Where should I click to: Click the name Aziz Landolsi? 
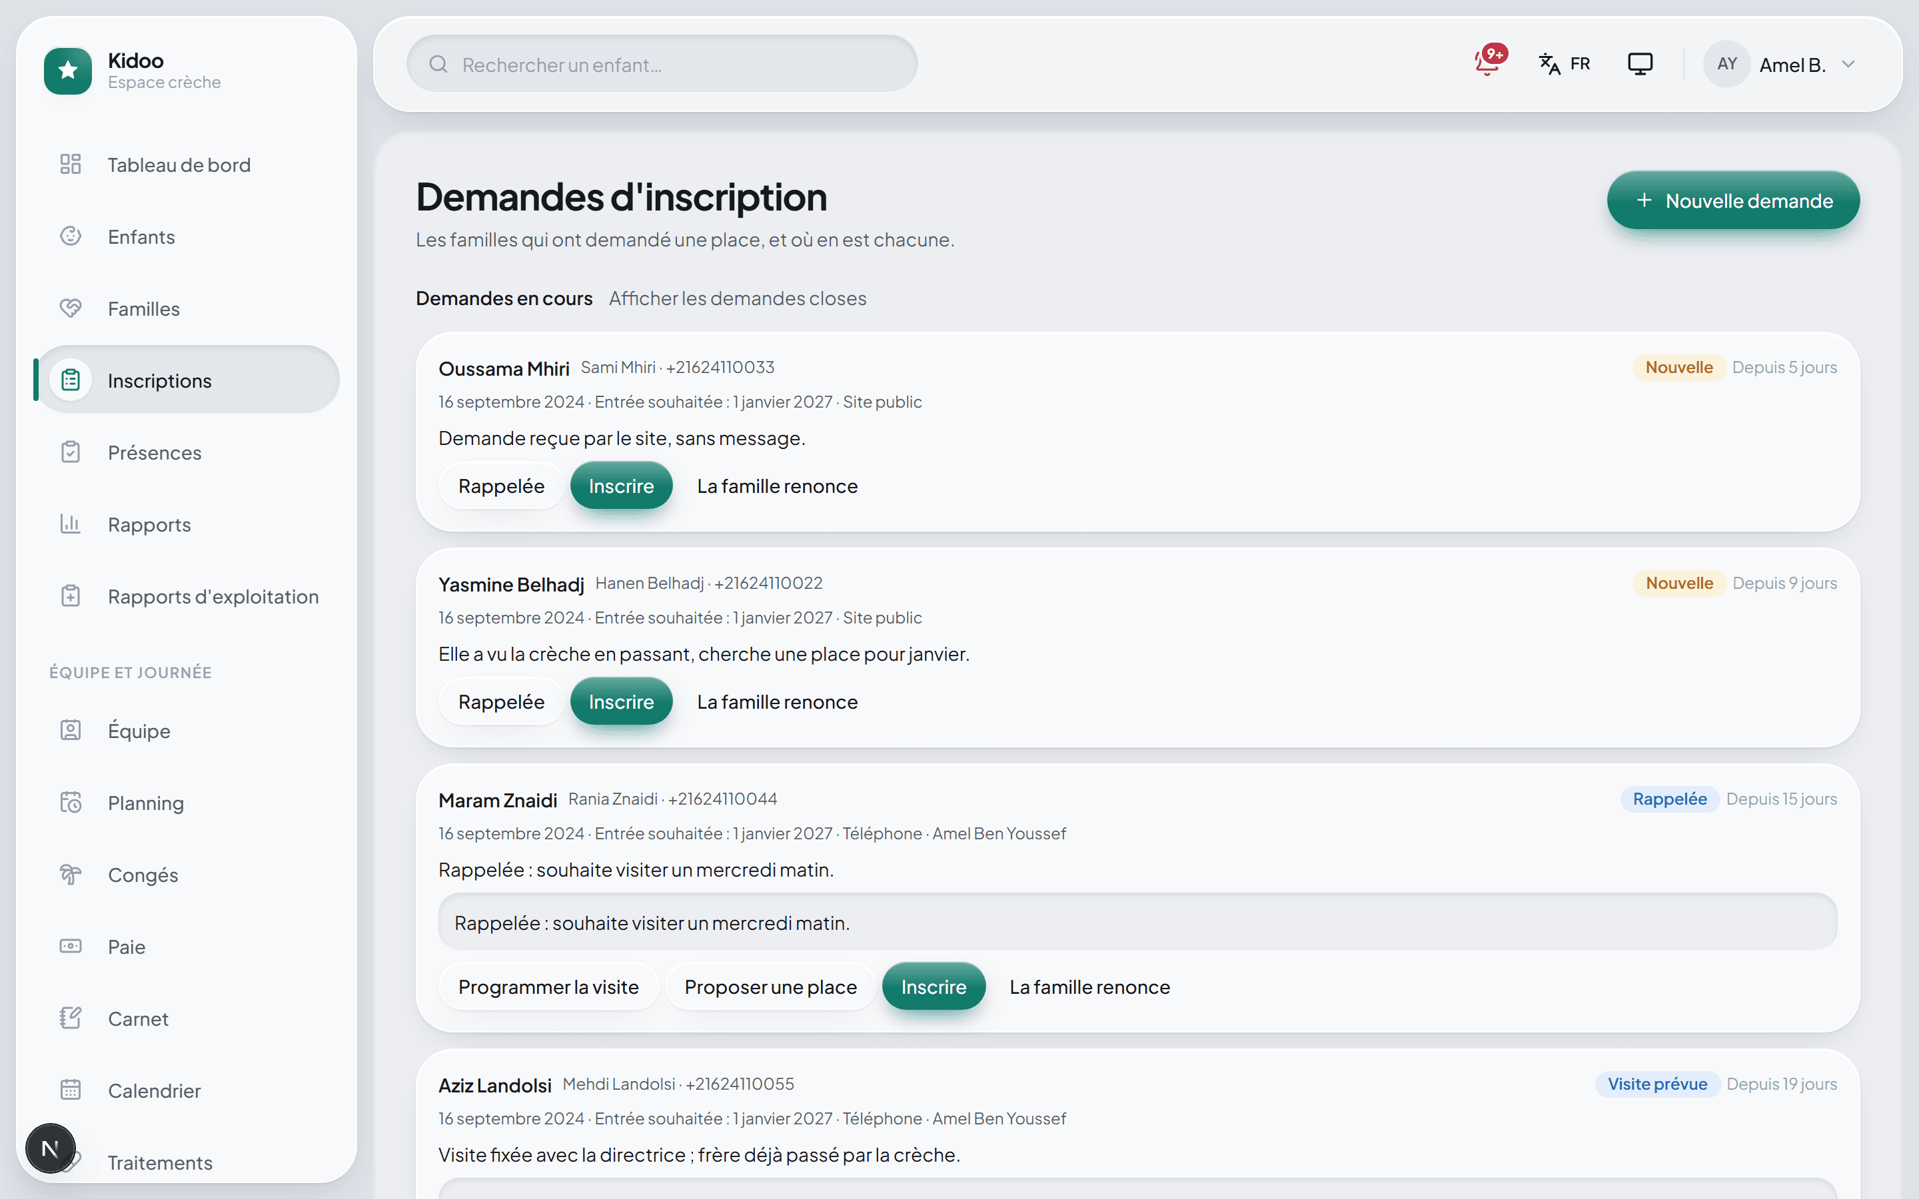point(495,1086)
